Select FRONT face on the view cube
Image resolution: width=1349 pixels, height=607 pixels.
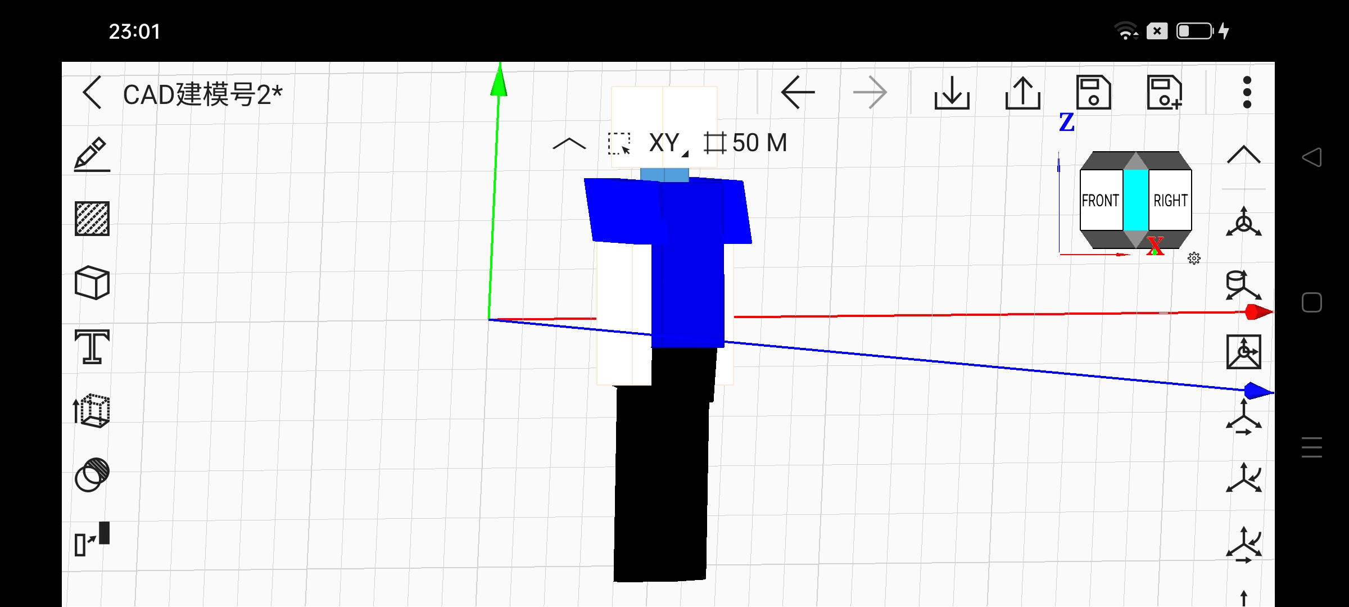(1101, 201)
